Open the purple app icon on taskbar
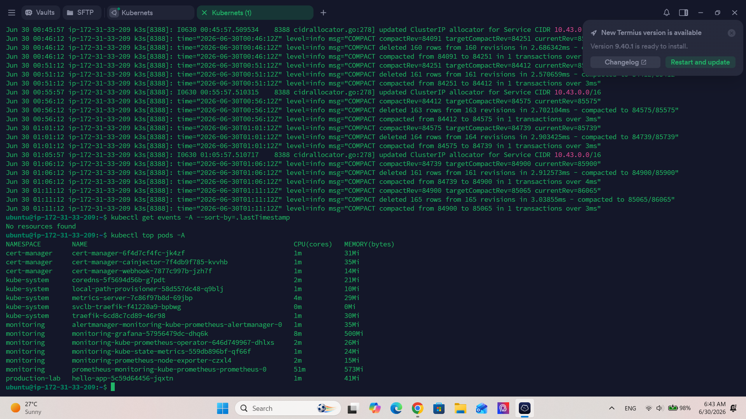This screenshot has width=746, height=419. (x=503, y=408)
